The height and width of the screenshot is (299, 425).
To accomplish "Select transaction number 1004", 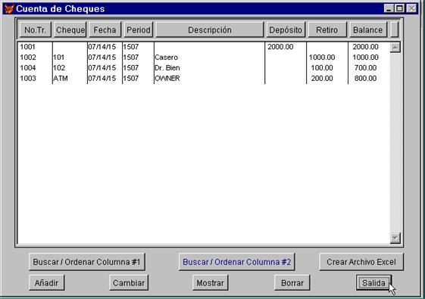I will (x=28, y=67).
